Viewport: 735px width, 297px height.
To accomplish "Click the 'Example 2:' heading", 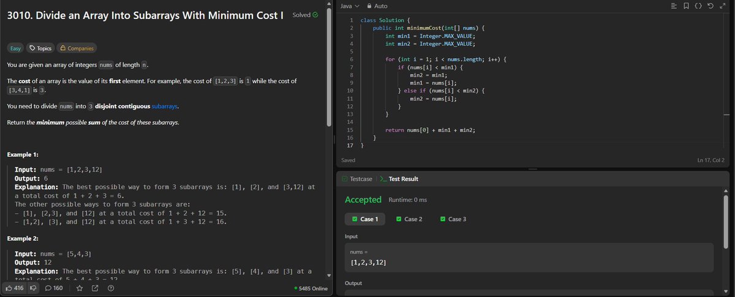I will click(x=24, y=238).
